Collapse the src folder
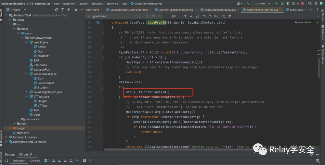The image size is (325, 165). click(x=10, y=24)
